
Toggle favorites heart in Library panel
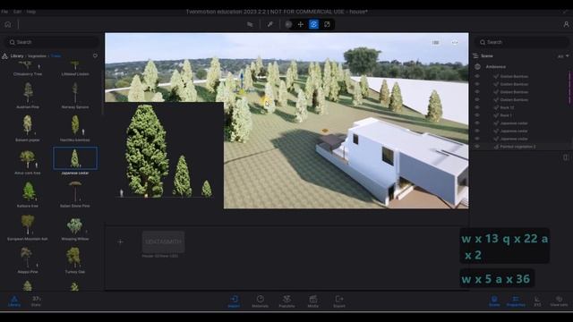click(95, 55)
